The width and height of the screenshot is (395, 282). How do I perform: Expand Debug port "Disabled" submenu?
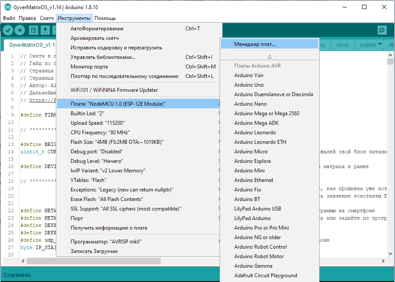139,152
